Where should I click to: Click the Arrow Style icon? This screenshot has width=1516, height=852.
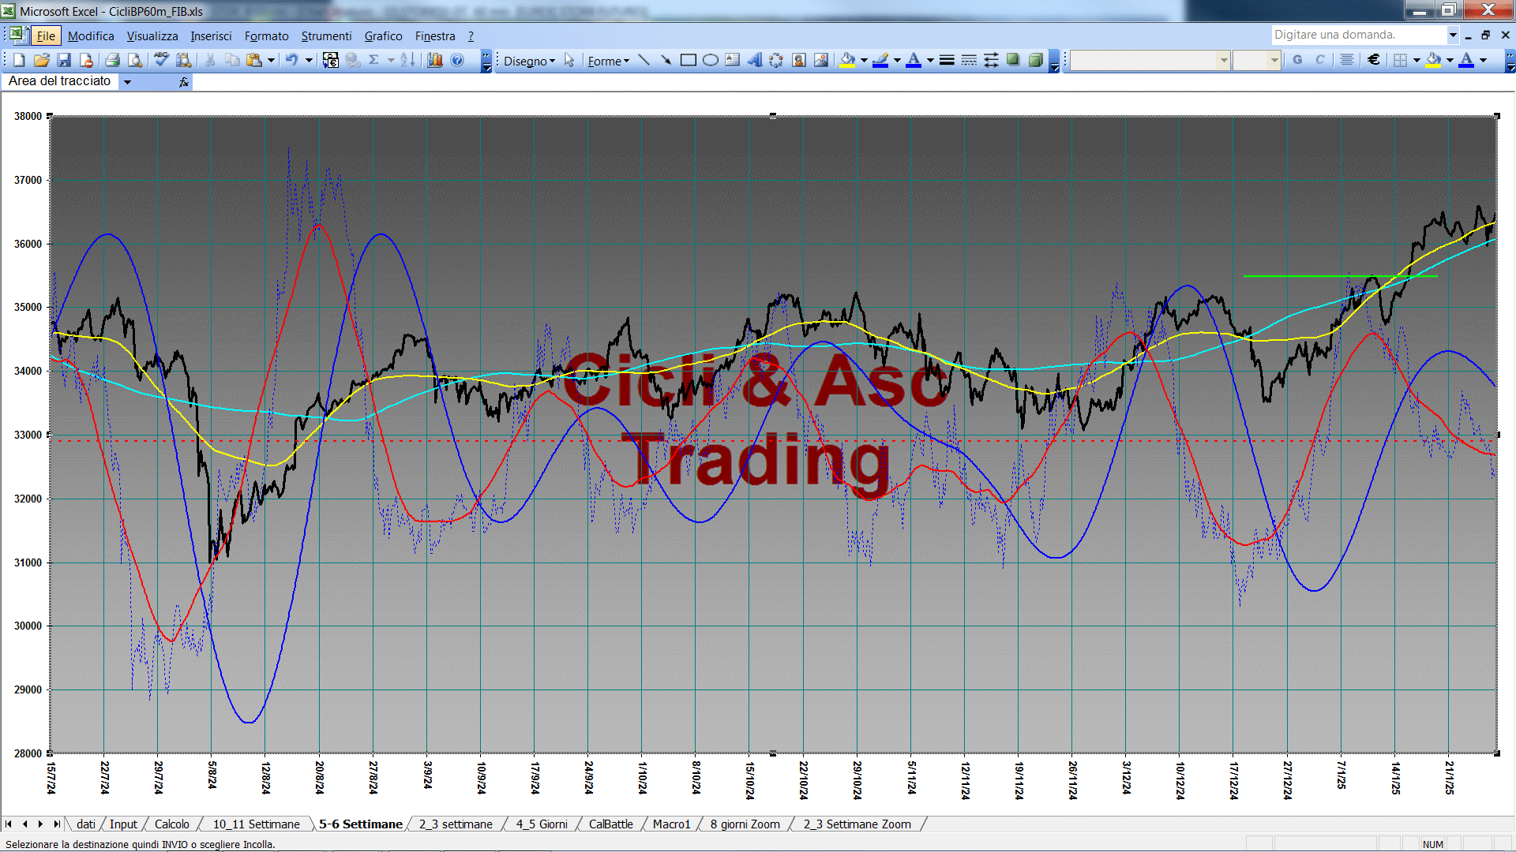(991, 60)
